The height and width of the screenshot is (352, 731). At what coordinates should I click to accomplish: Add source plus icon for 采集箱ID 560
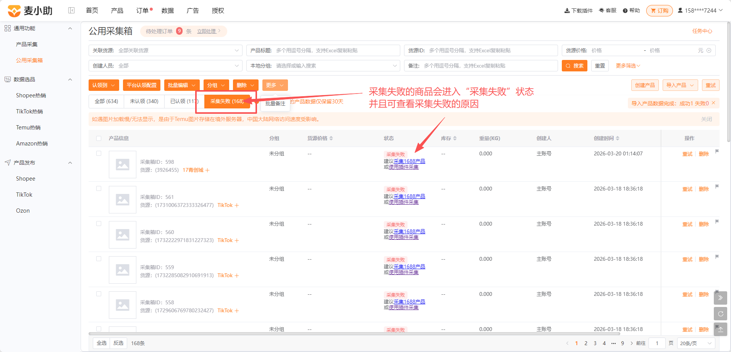pyautogui.click(x=237, y=241)
